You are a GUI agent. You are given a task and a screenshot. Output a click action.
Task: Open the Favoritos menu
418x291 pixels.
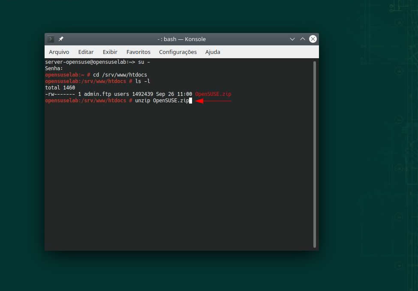pyautogui.click(x=138, y=52)
